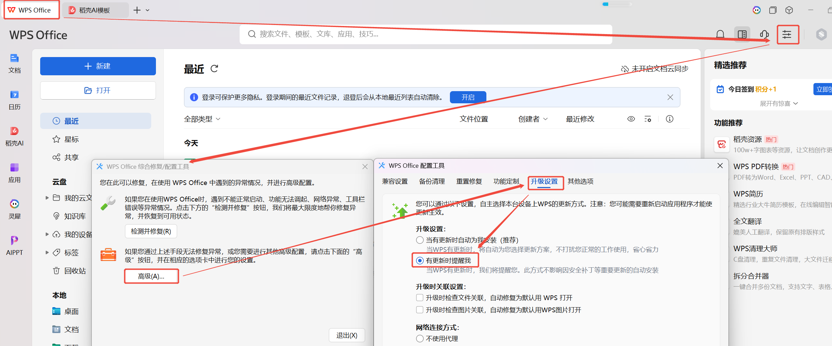832x346 pixels.
Task: Click the 高级(A)... button
Action: point(151,276)
